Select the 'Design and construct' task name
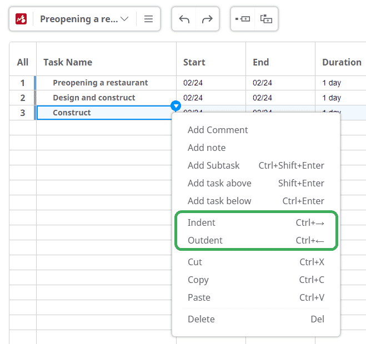This screenshot has width=366, height=344. (x=94, y=98)
